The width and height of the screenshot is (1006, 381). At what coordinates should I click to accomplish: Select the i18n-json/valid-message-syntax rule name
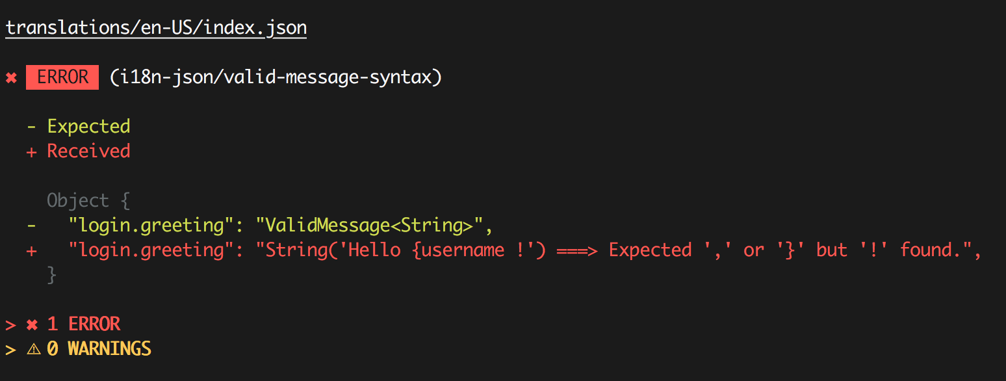[x=276, y=77]
